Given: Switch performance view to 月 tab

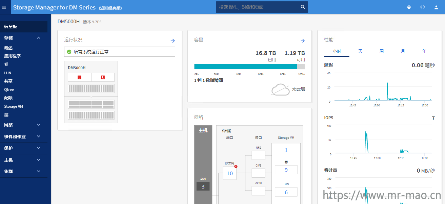Looking at the screenshot, I should pyautogui.click(x=403, y=51).
